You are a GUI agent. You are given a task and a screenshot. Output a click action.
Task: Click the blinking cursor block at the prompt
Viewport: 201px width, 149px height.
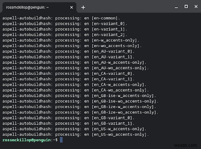(x=61, y=140)
